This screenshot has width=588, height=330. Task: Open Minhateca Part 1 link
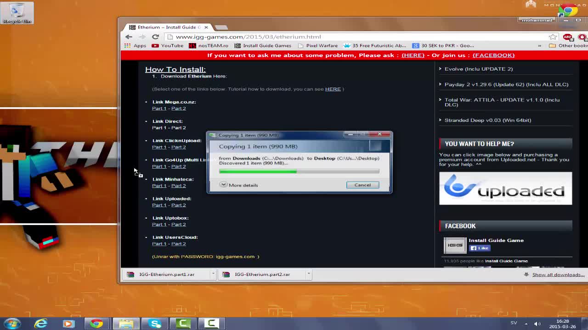click(159, 185)
